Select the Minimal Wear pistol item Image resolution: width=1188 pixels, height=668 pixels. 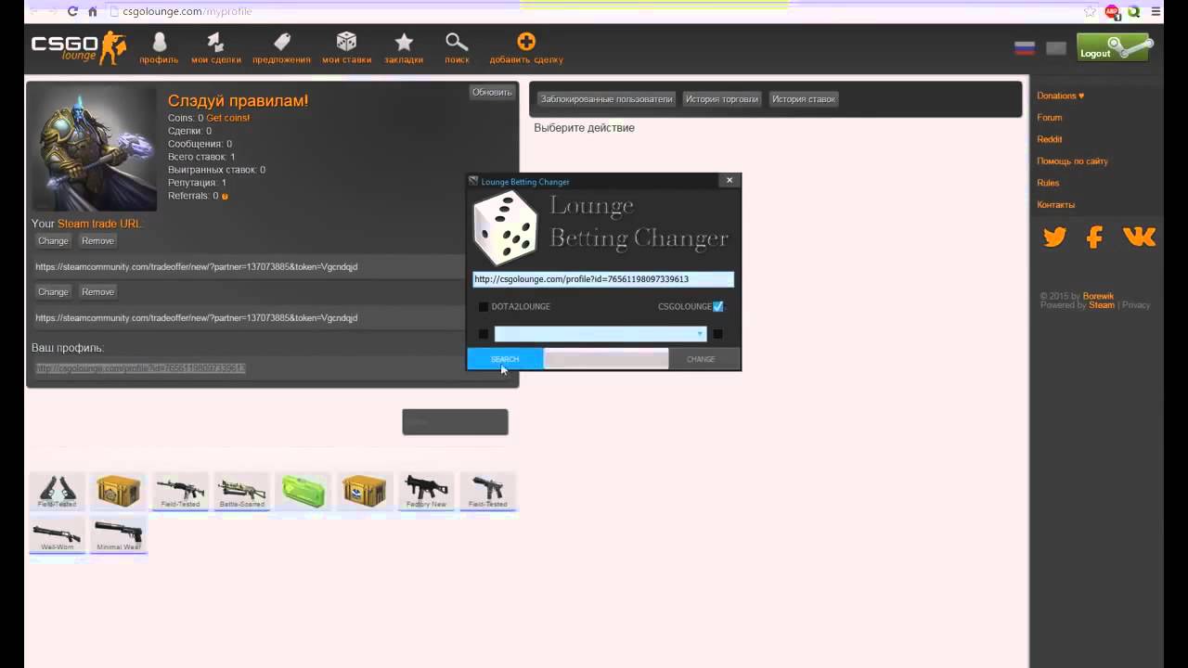pyautogui.click(x=119, y=534)
